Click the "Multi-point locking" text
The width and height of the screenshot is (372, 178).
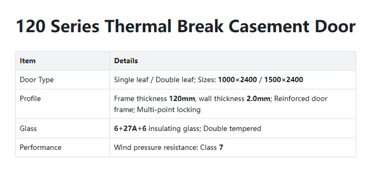169,110
